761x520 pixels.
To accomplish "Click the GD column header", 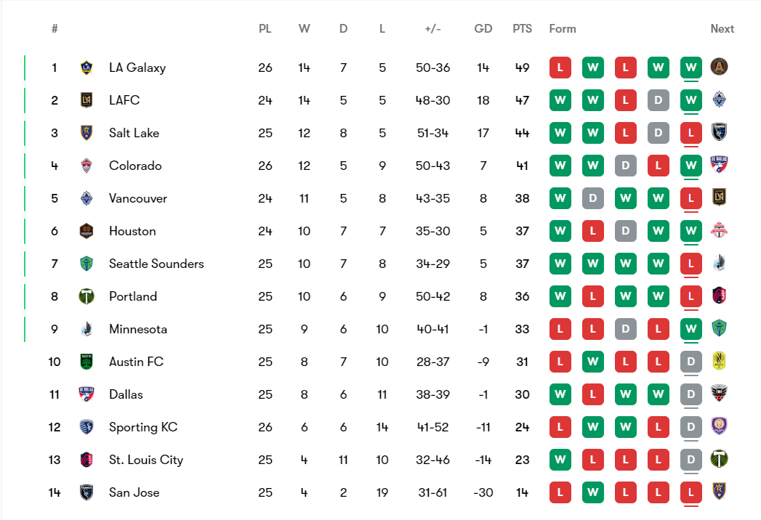I will 483,29.
